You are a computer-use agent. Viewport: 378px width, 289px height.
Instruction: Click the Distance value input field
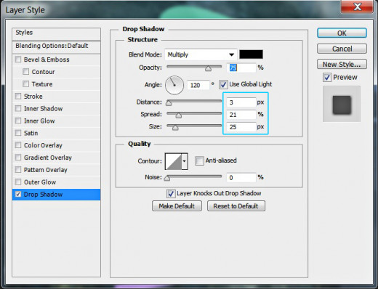pyautogui.click(x=241, y=102)
